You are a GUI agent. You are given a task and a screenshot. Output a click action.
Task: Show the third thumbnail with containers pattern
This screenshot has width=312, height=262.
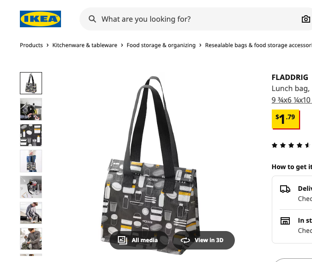point(31,135)
